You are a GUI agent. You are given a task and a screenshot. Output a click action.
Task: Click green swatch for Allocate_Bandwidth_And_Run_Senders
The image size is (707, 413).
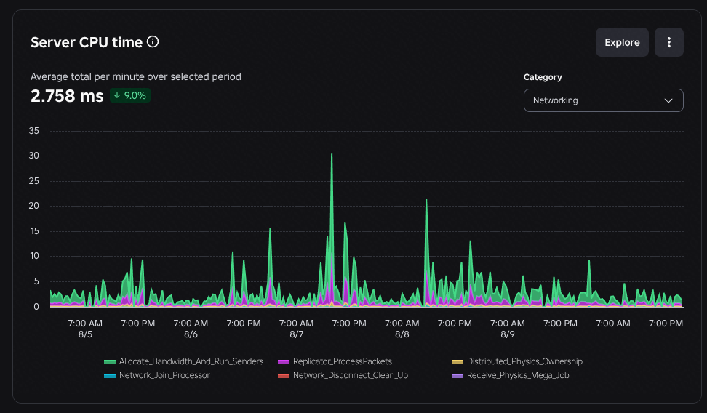point(110,362)
